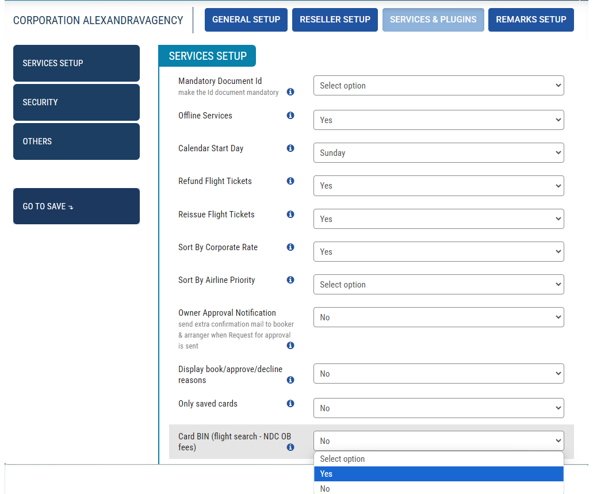Click info icon beside Refund Flight Tickets
This screenshot has height=494, width=593.
[x=290, y=181]
